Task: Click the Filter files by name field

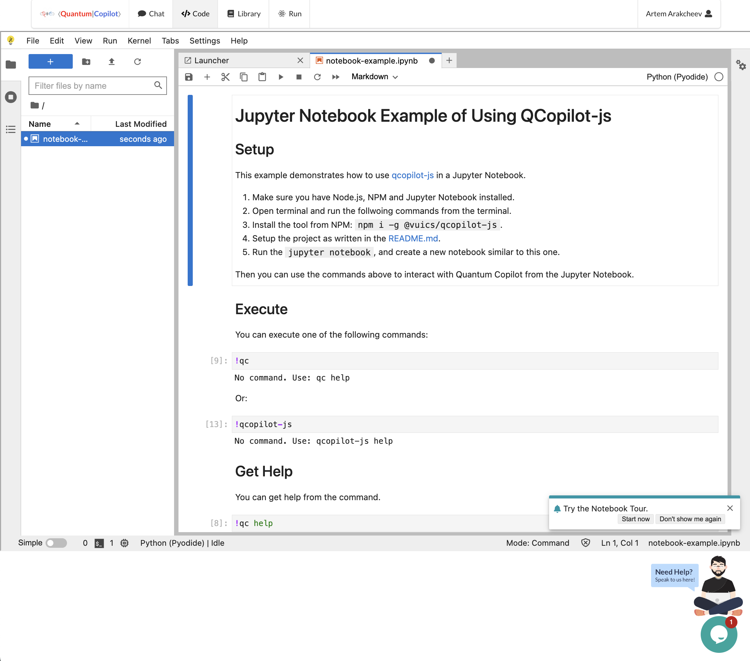Action: (x=98, y=86)
